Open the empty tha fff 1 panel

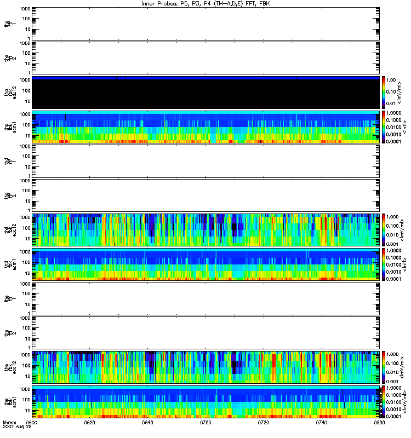[206, 24]
